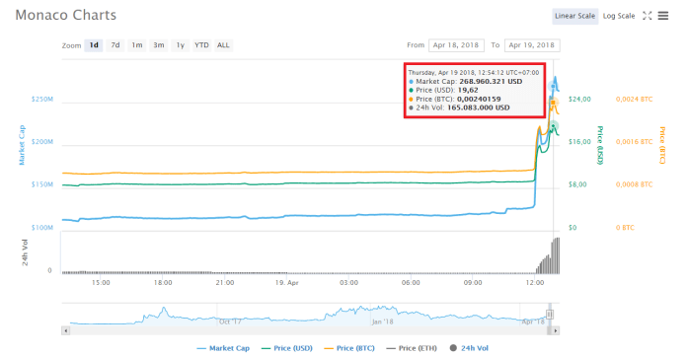The image size is (687, 357).
Task: Switch chart to Linear Scale
Action: click(x=574, y=16)
